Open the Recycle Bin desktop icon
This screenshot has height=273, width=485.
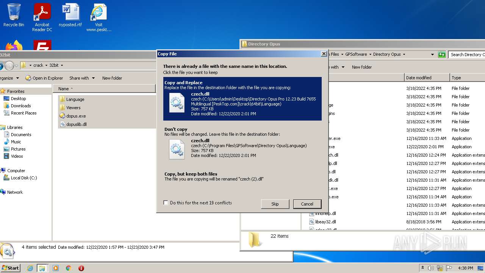click(x=14, y=15)
